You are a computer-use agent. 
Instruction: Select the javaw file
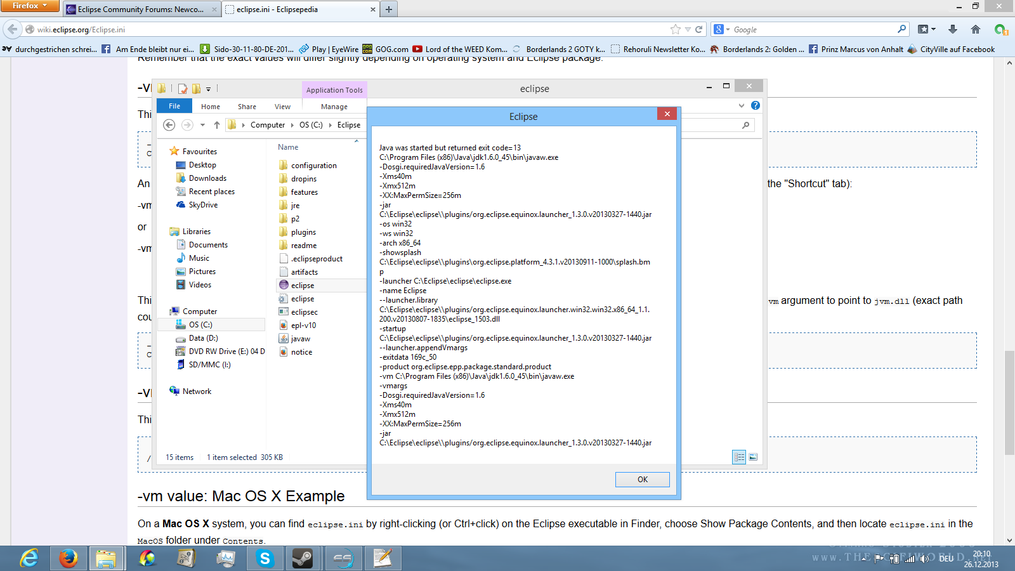[294, 339]
